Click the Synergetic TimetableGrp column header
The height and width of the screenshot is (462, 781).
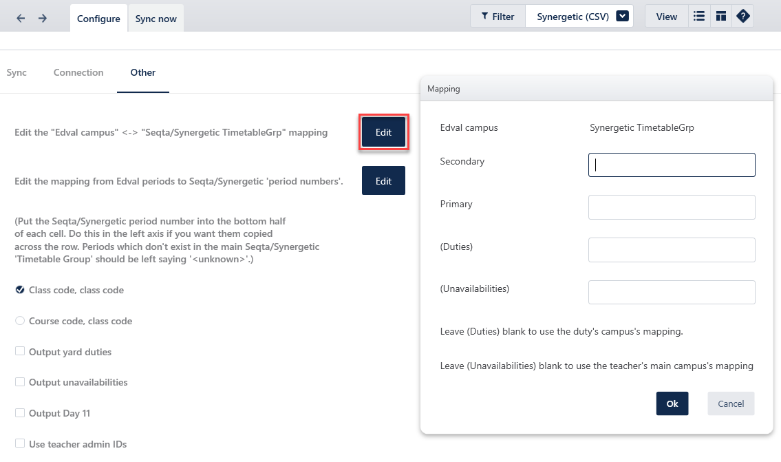click(641, 127)
